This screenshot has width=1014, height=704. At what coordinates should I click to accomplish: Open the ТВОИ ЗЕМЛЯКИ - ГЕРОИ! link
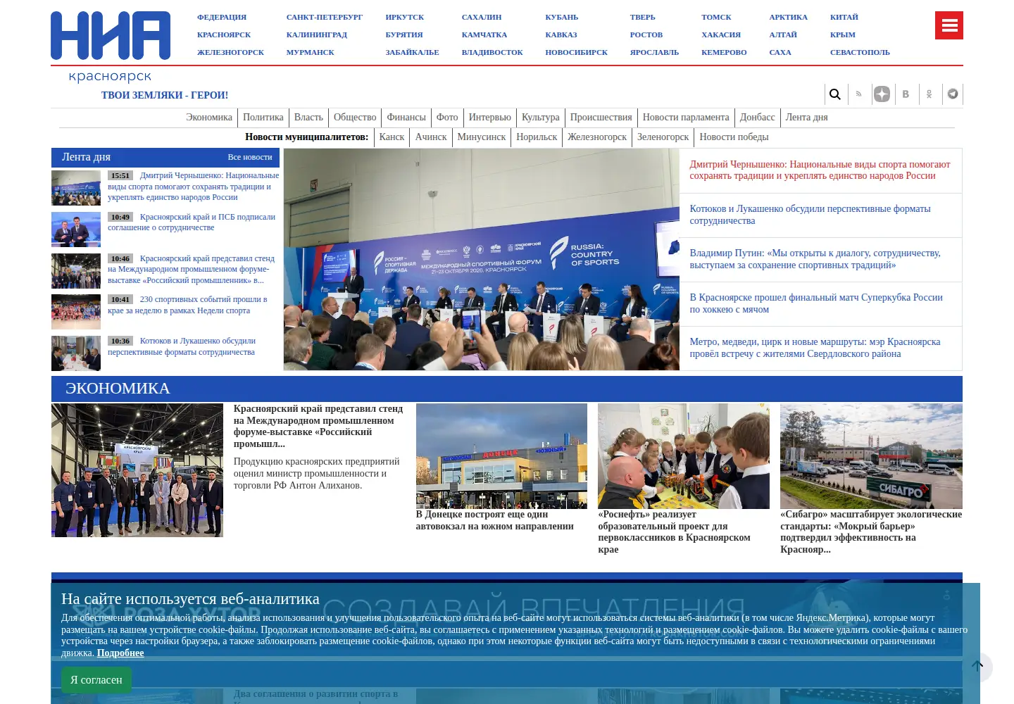pos(165,95)
